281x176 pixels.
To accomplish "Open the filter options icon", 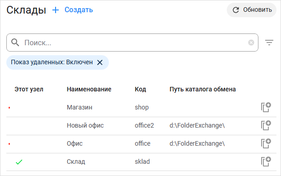I will pyautogui.click(x=269, y=43).
